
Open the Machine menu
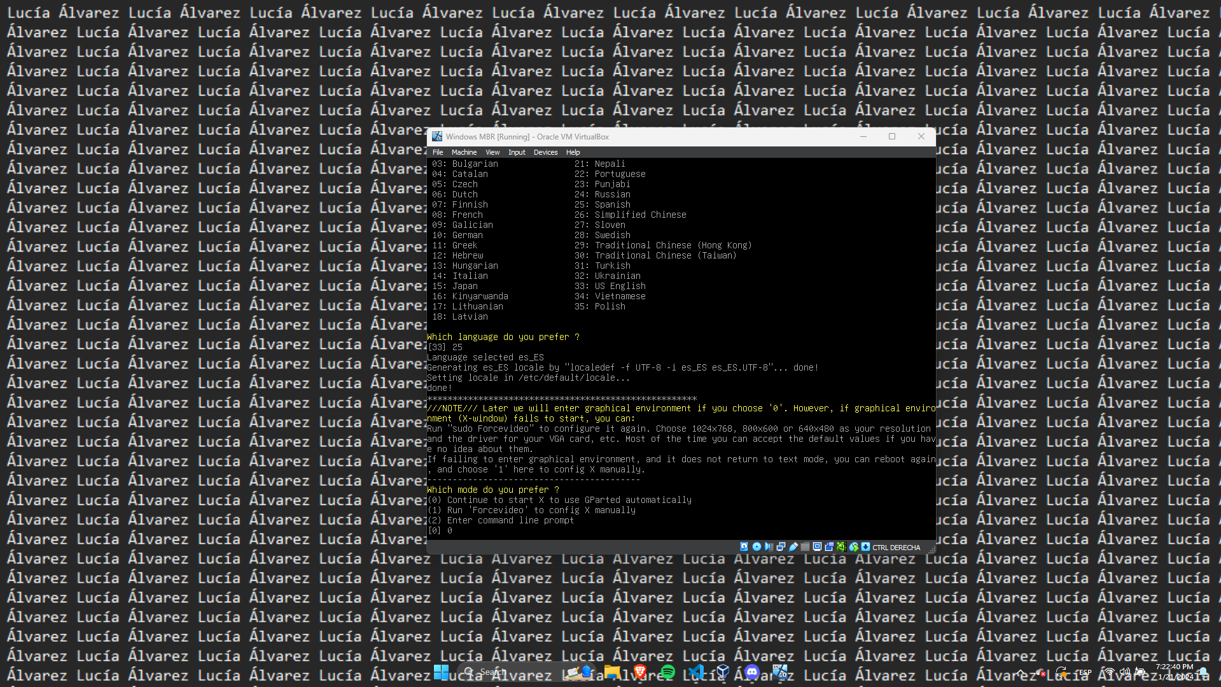pos(464,152)
